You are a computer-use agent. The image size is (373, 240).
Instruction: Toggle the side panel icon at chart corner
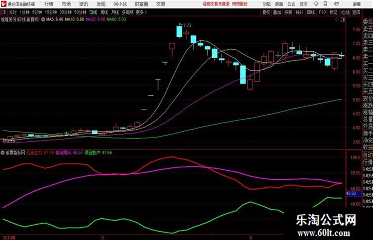pyautogui.click(x=343, y=20)
